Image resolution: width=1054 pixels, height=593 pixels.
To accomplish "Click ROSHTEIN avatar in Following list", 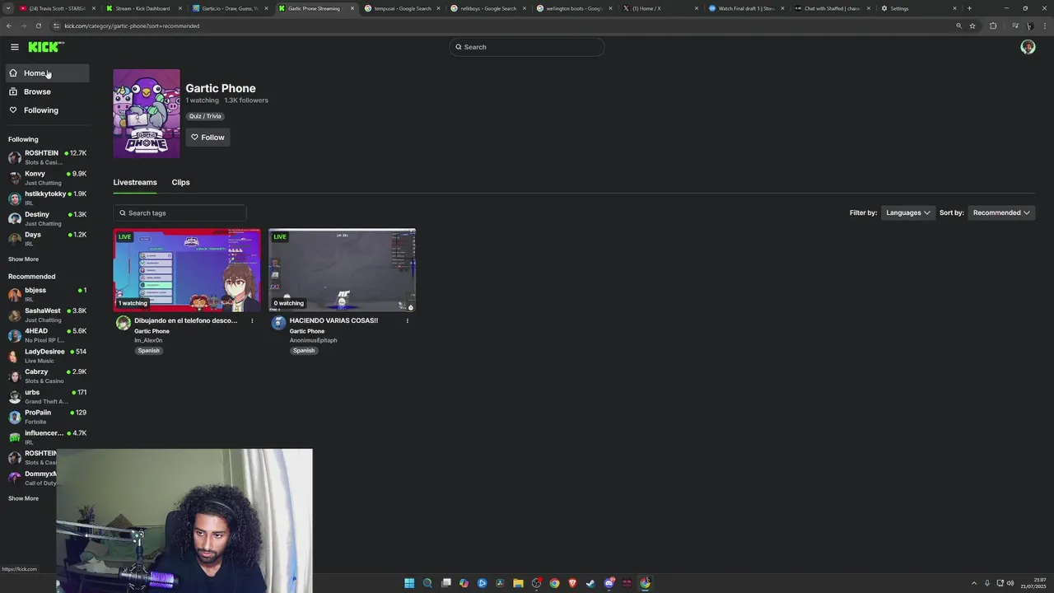I will click(15, 157).
